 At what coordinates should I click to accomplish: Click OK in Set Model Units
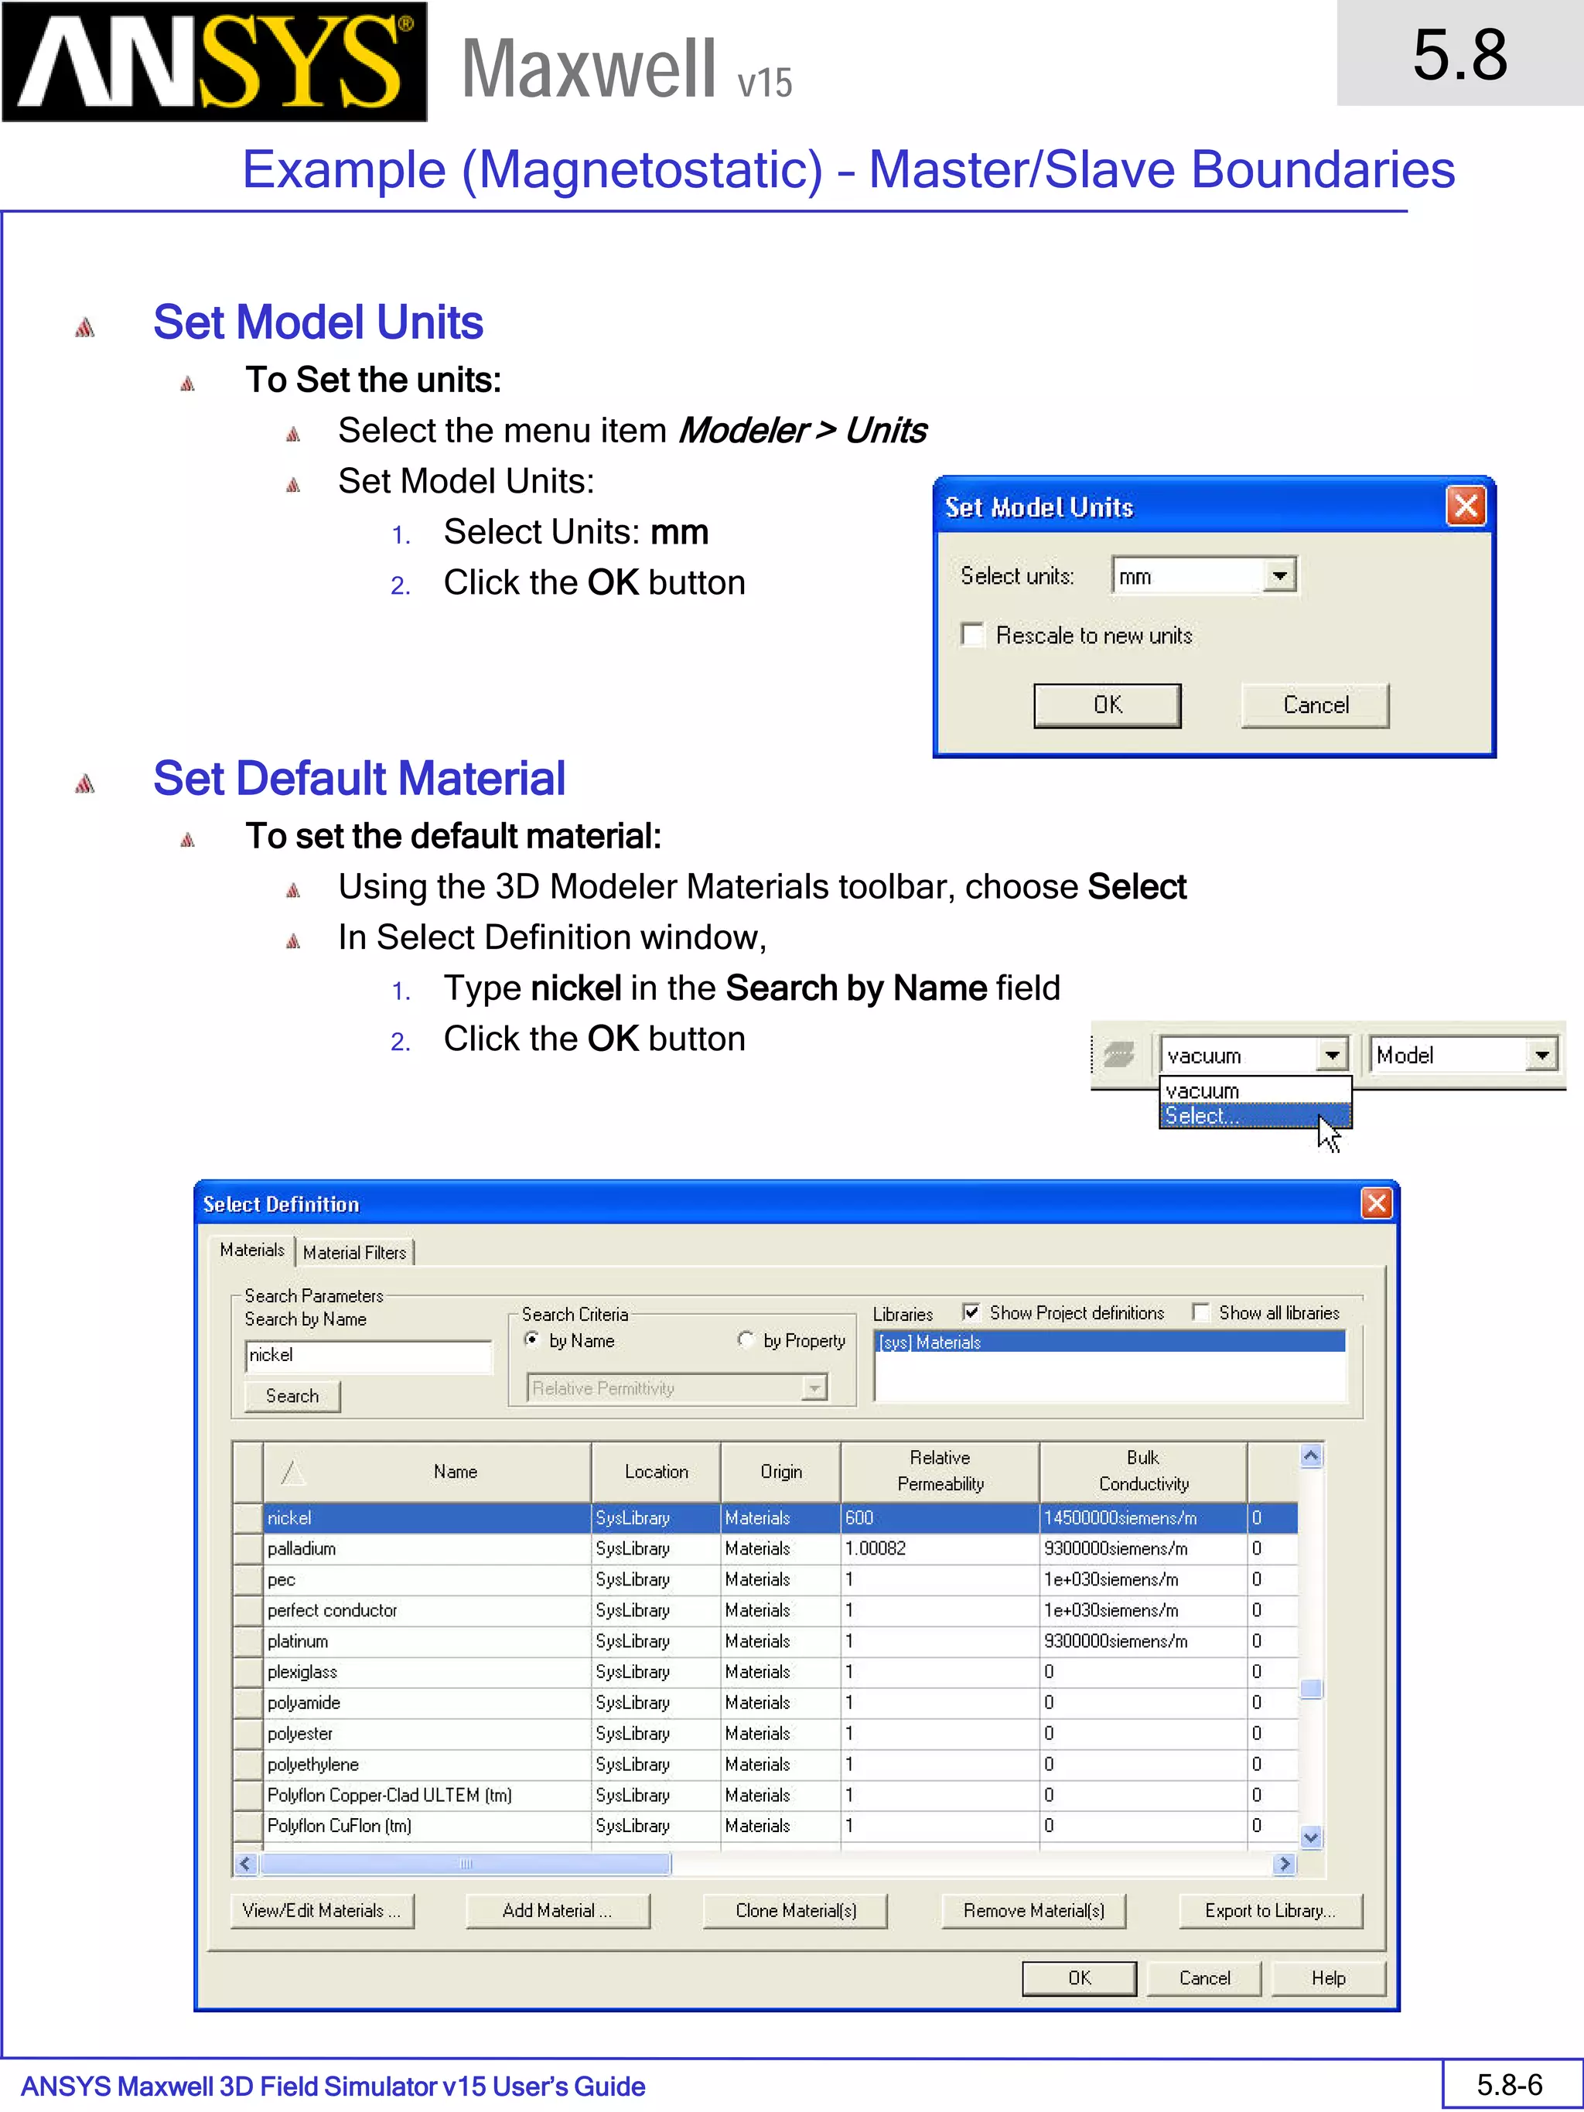pyautogui.click(x=1108, y=705)
